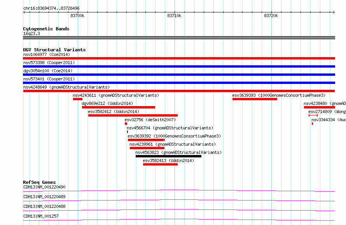This screenshot has width=346, height=225.
Task: Click the nsv573401 (Cooper2011) label
Action: [x=49, y=79]
